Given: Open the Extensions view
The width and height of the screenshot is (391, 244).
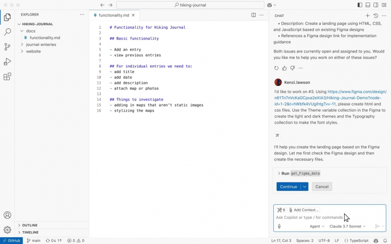Looking at the screenshot, I should click(7, 76).
